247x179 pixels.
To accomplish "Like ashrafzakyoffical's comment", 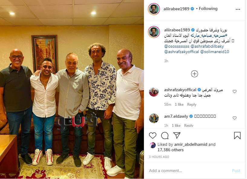I will click(x=235, y=91).
